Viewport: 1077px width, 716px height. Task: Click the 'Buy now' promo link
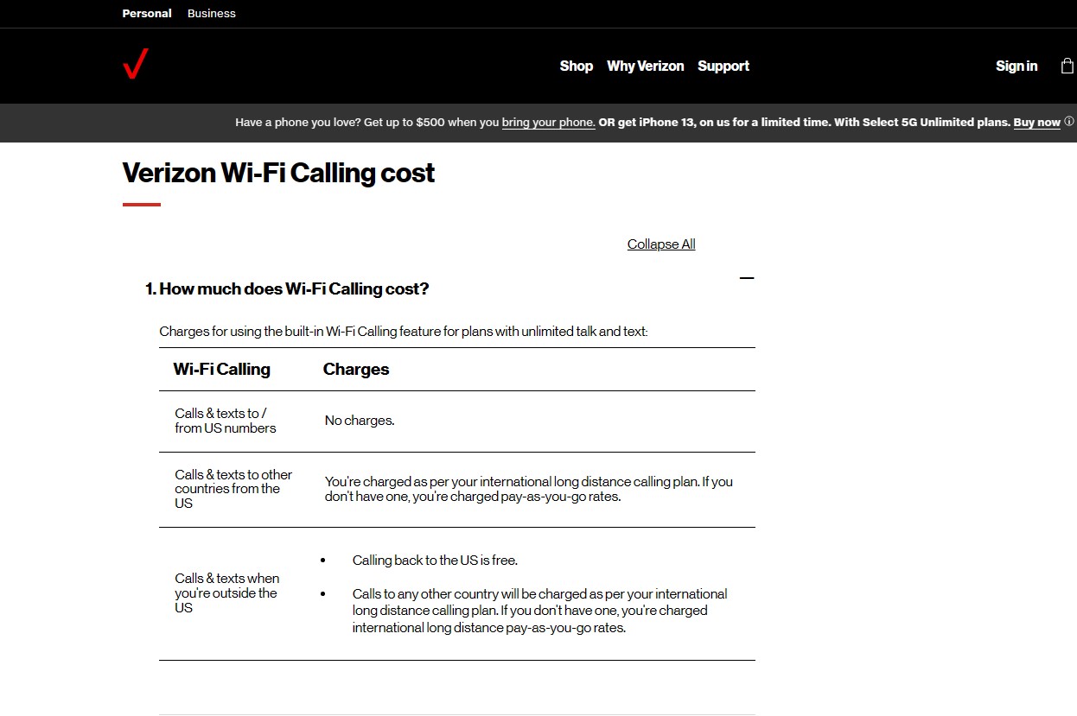point(1036,123)
